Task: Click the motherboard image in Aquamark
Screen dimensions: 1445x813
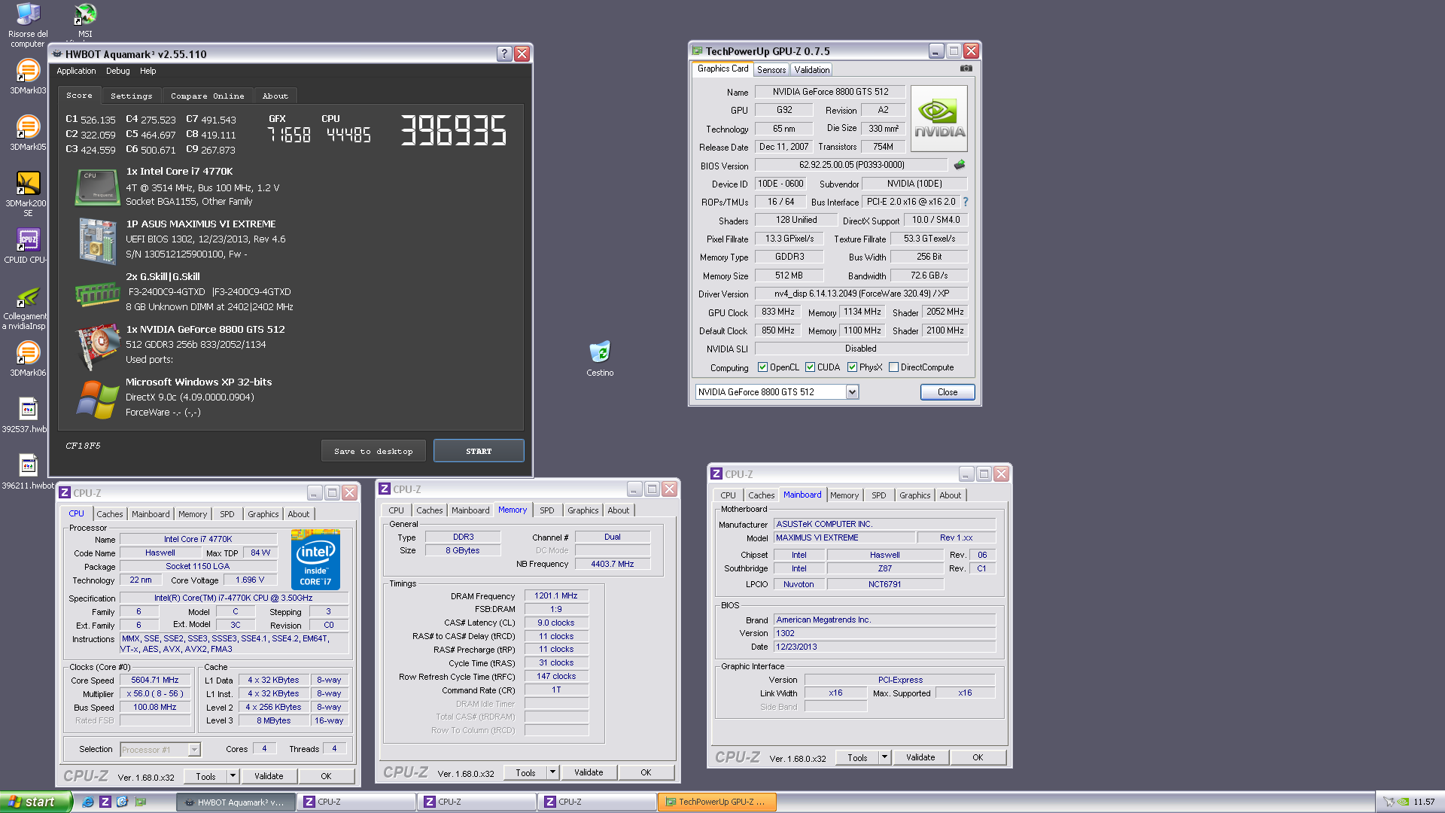Action: click(x=97, y=241)
